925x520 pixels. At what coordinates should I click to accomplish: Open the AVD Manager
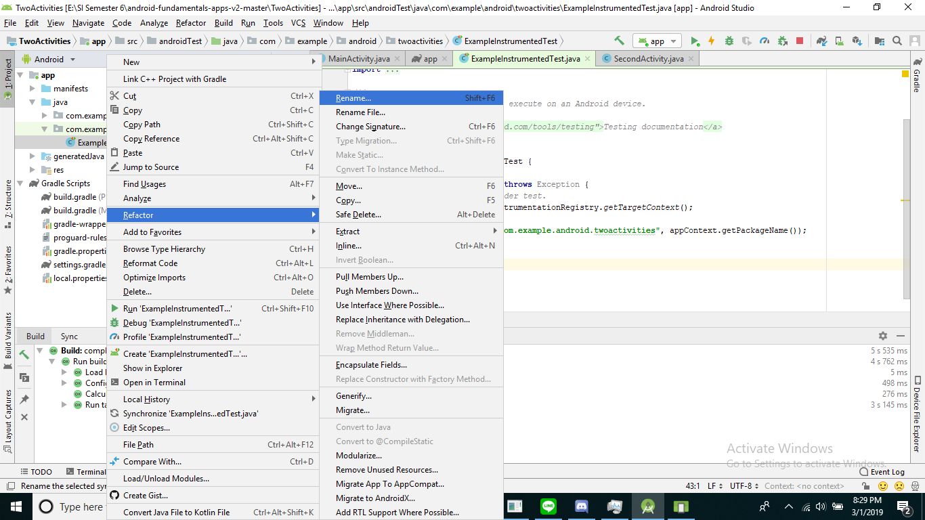pos(839,41)
